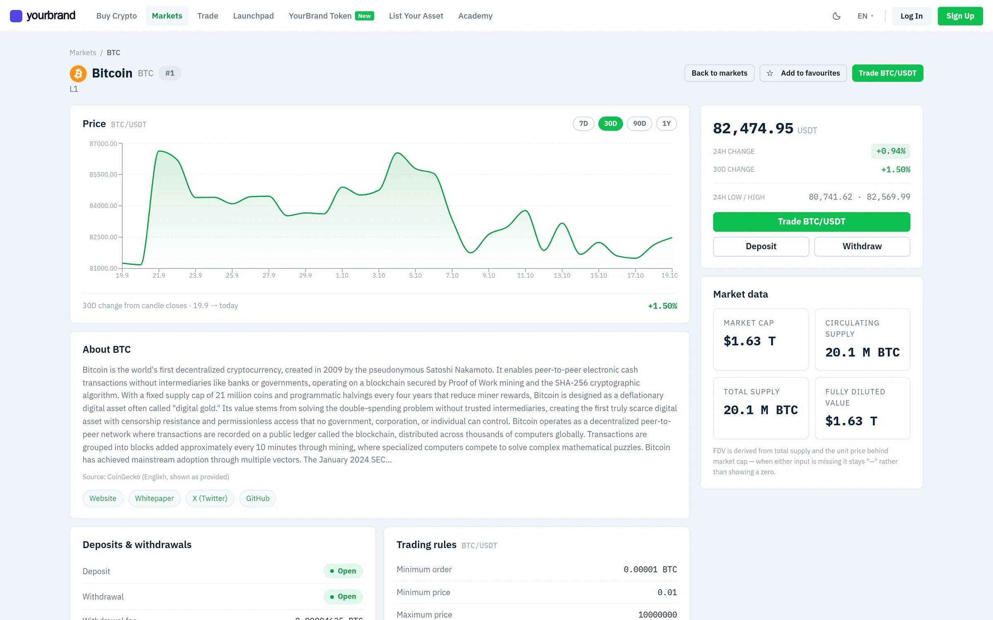Click the FULLY DILUTED VALUE card
The image size is (993, 620).
[862, 408]
